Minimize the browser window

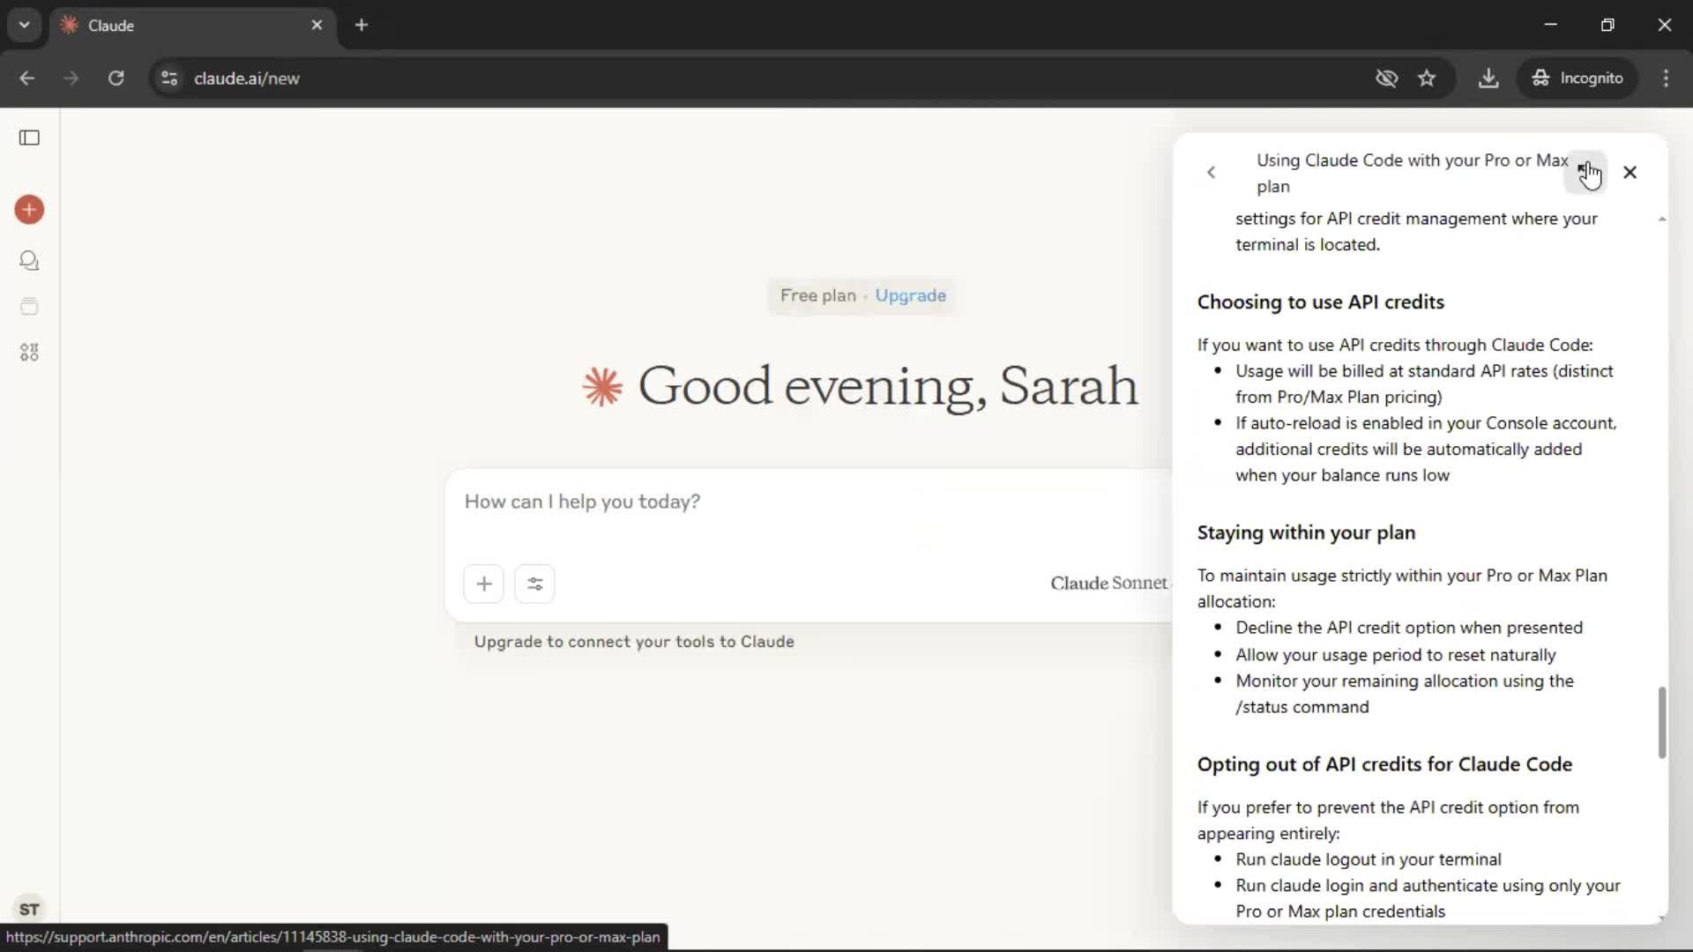(1551, 25)
